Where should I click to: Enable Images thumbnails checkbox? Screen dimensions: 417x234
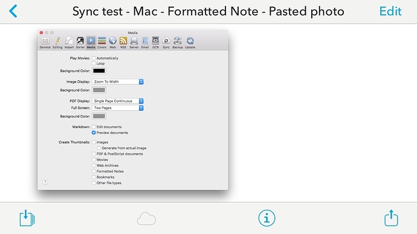point(94,142)
